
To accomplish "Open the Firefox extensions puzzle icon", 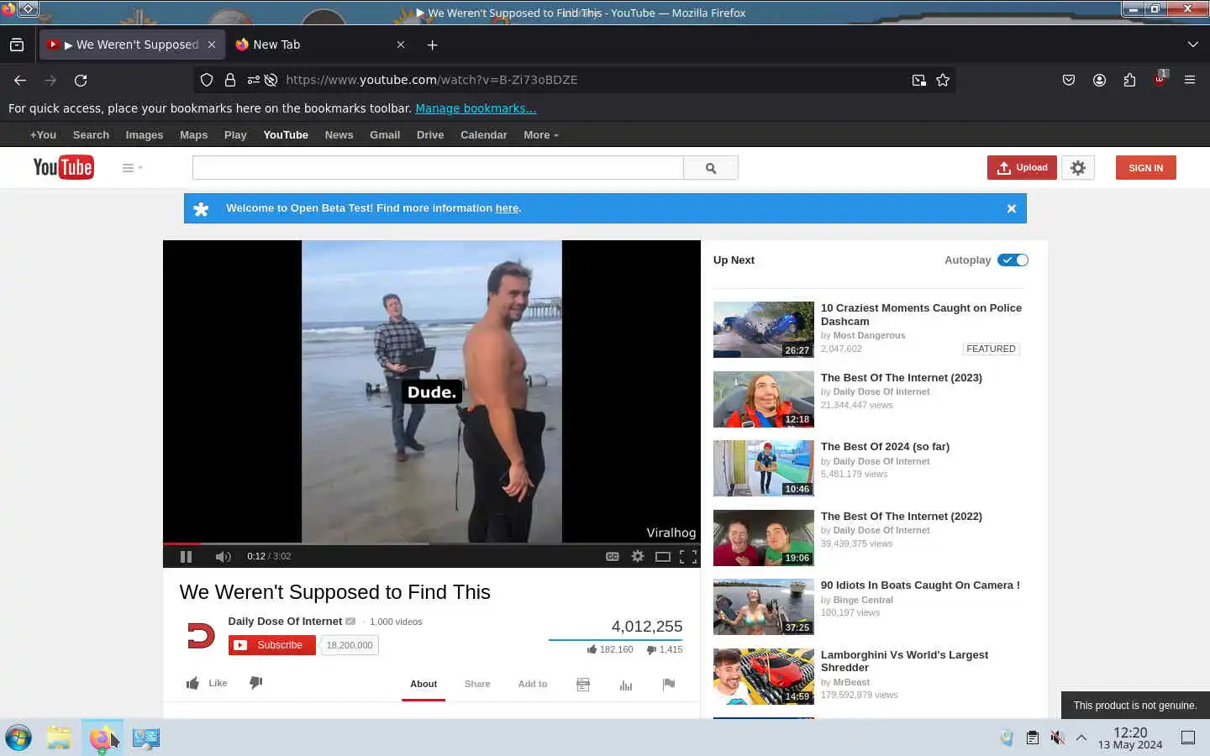I will point(1129,80).
